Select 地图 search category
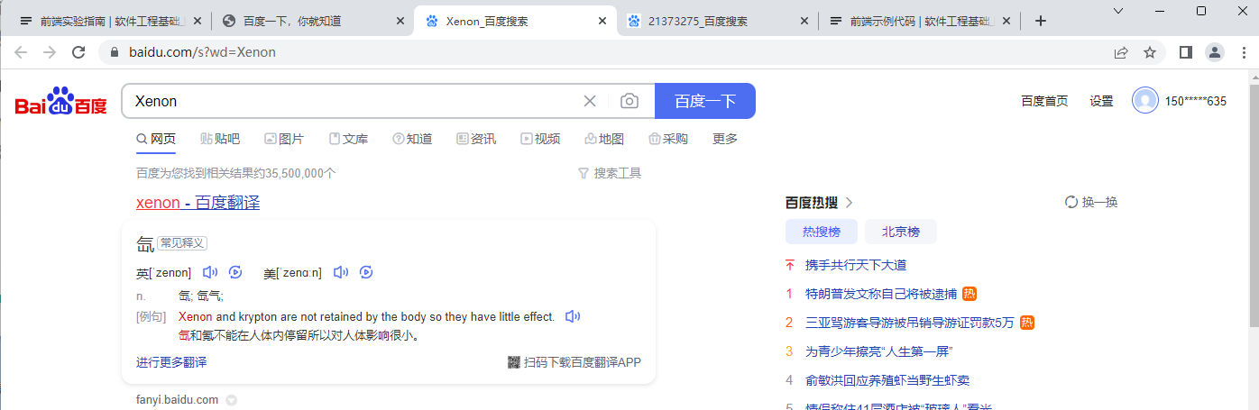1259x410 pixels. [604, 139]
